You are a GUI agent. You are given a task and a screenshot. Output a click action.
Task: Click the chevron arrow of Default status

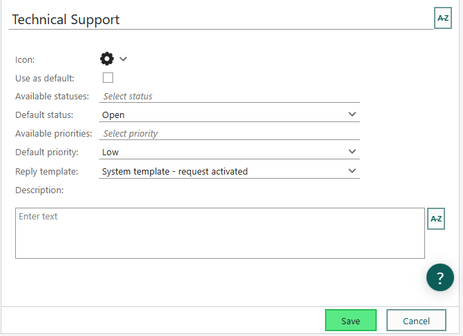coord(352,115)
